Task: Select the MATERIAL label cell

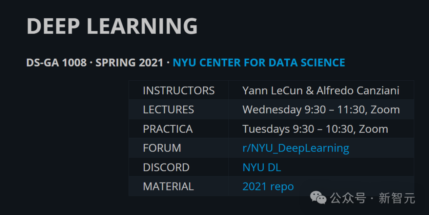Action: coord(179,186)
